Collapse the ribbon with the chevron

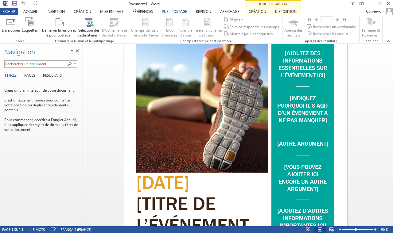pos(388,41)
